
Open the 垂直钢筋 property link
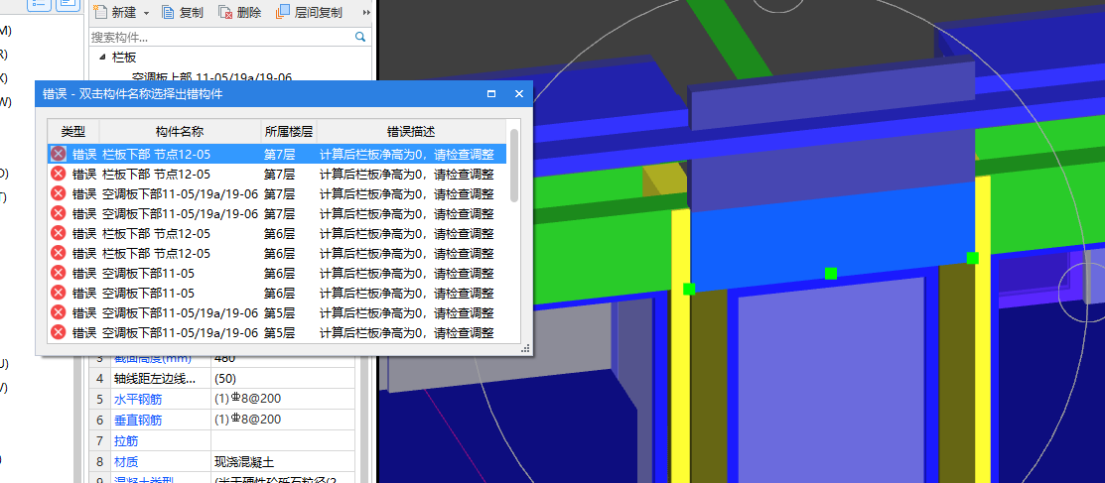click(138, 420)
